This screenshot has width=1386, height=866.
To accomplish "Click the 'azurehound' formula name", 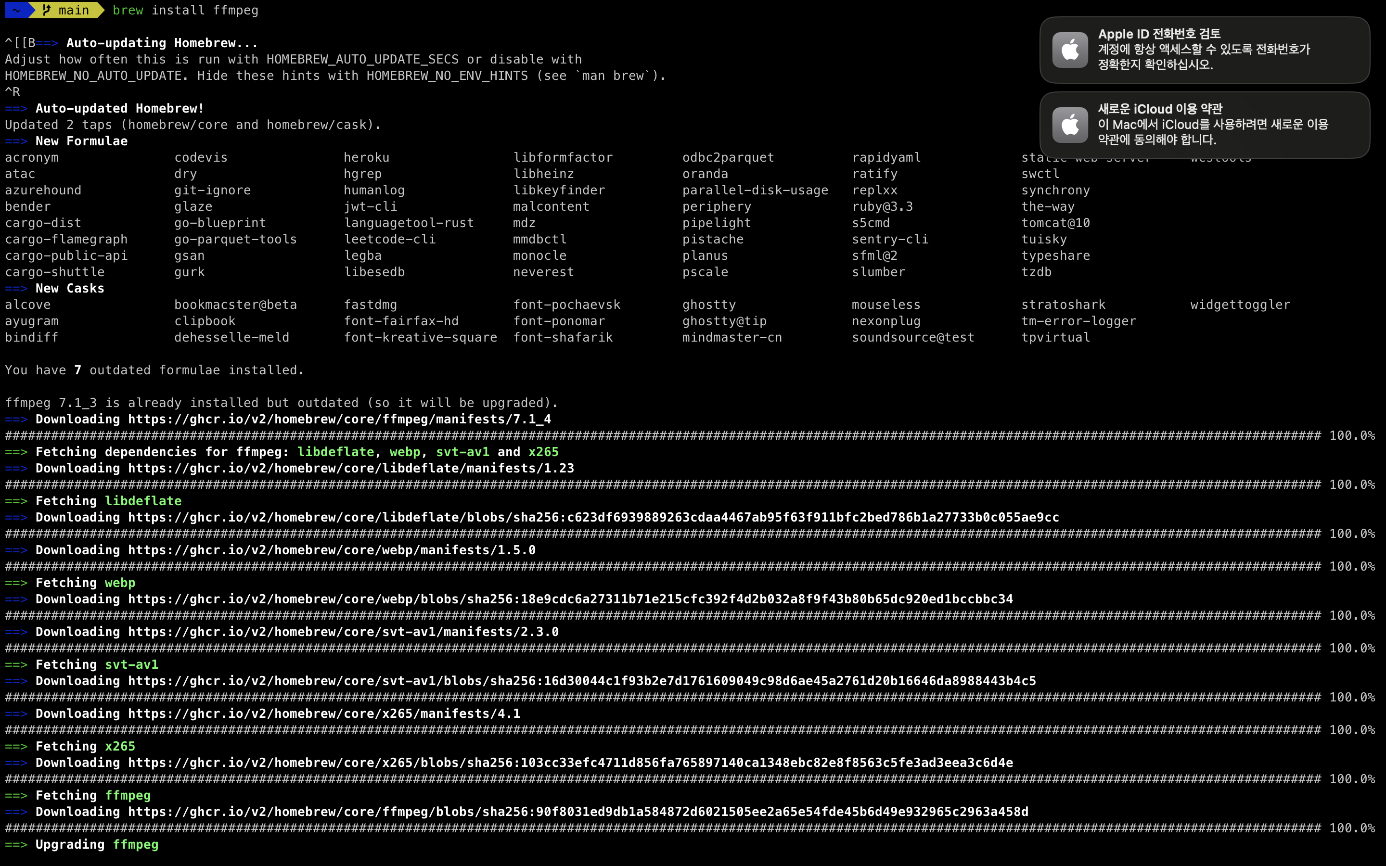I will (43, 190).
